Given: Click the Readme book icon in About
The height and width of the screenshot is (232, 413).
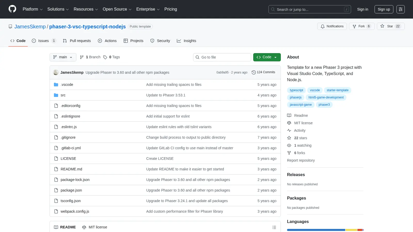Looking at the screenshot, I should (289, 115).
